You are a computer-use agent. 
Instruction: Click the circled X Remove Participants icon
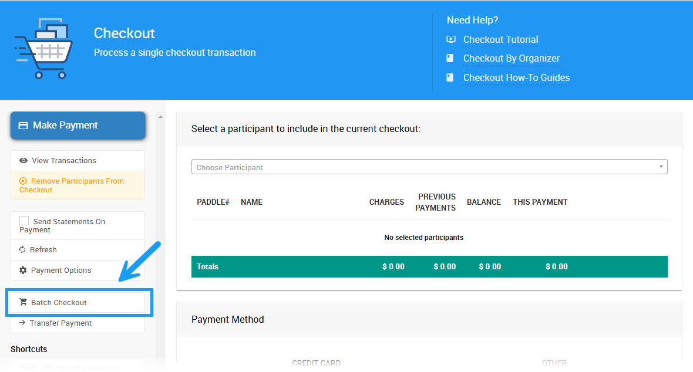23,181
